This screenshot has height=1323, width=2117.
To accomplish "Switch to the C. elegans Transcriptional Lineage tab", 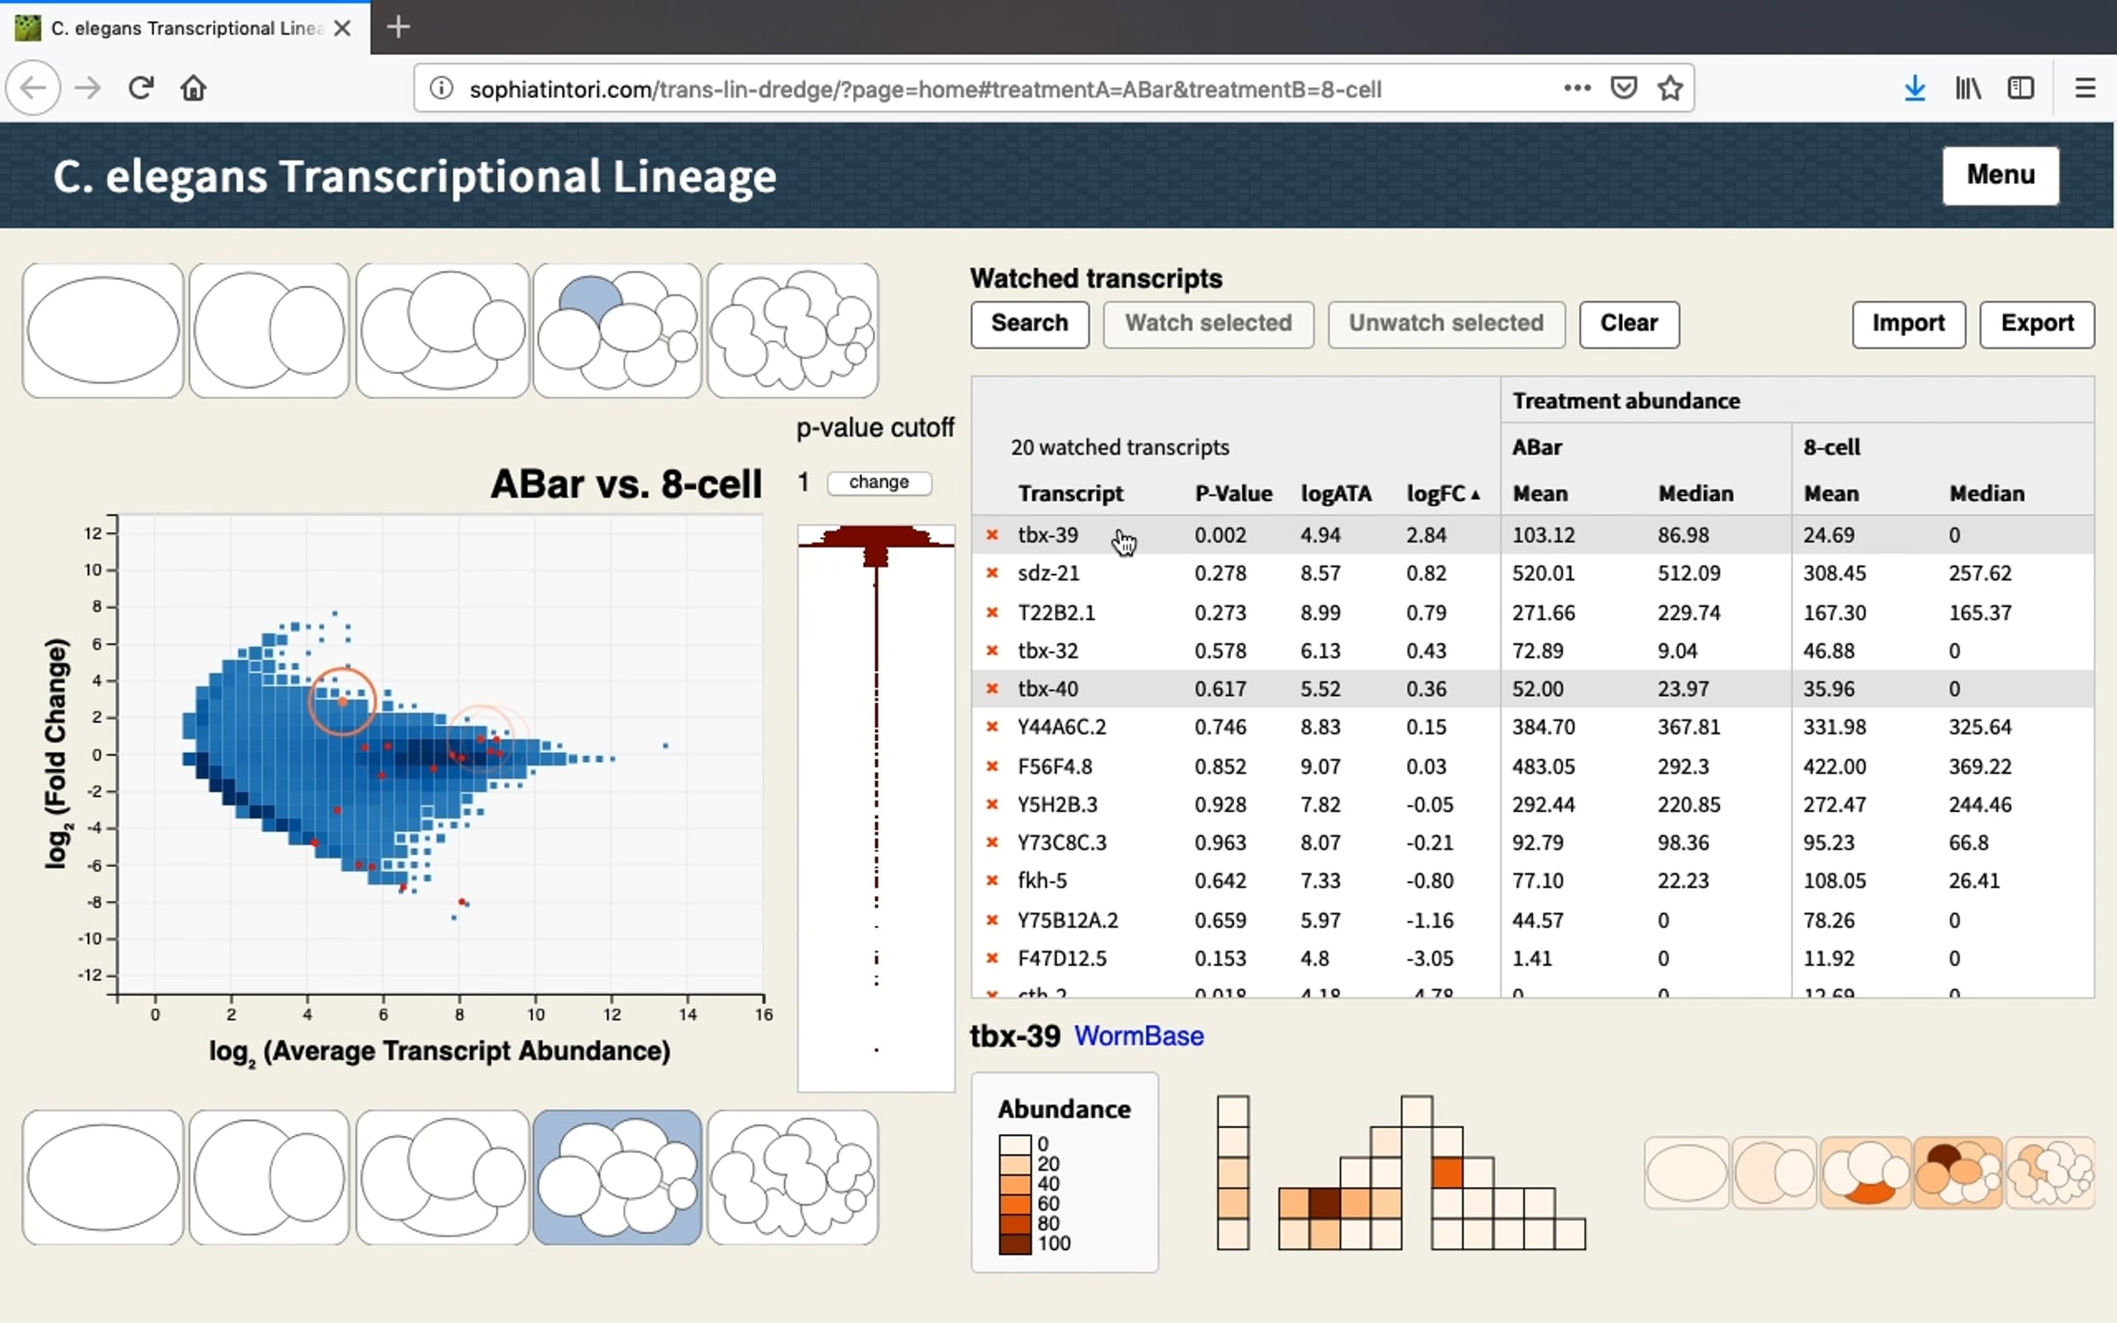I will 185,28.
